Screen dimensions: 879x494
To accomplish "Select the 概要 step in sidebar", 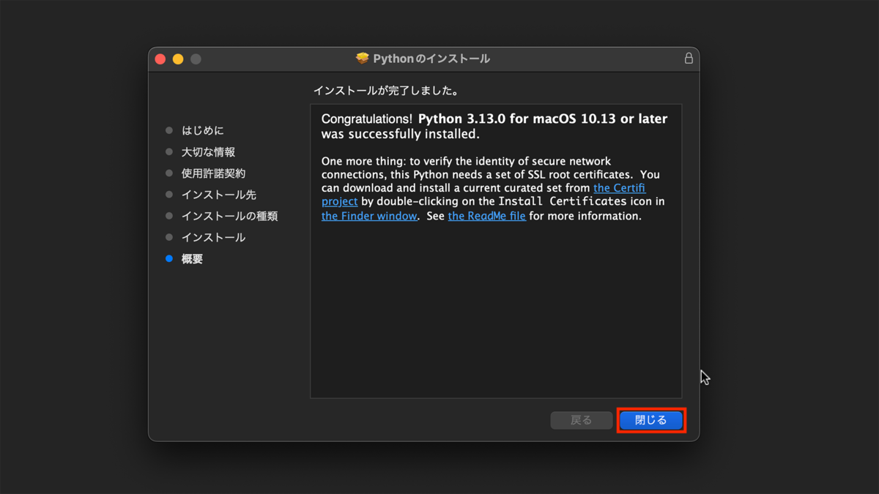I will [x=193, y=258].
